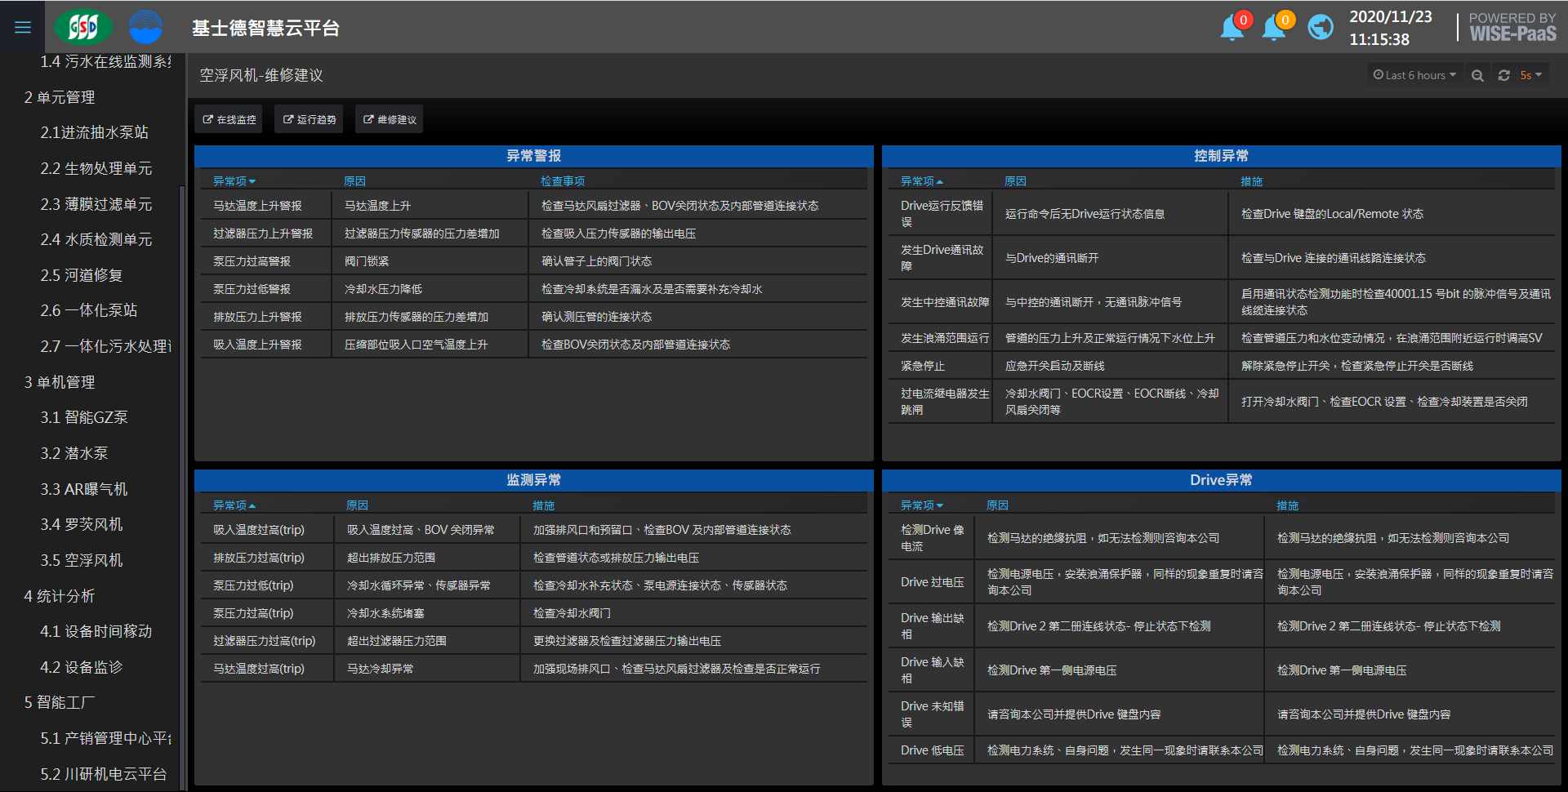Open the 在线监控 link button

[x=229, y=120]
